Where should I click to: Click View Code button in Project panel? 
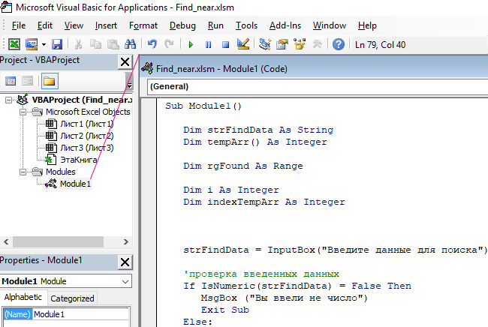pos(11,81)
